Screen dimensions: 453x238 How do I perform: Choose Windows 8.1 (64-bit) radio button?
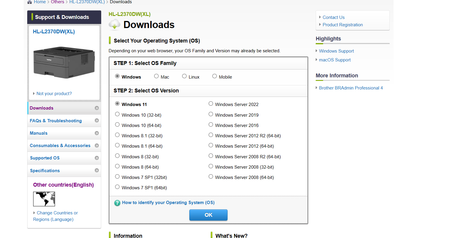click(x=117, y=145)
